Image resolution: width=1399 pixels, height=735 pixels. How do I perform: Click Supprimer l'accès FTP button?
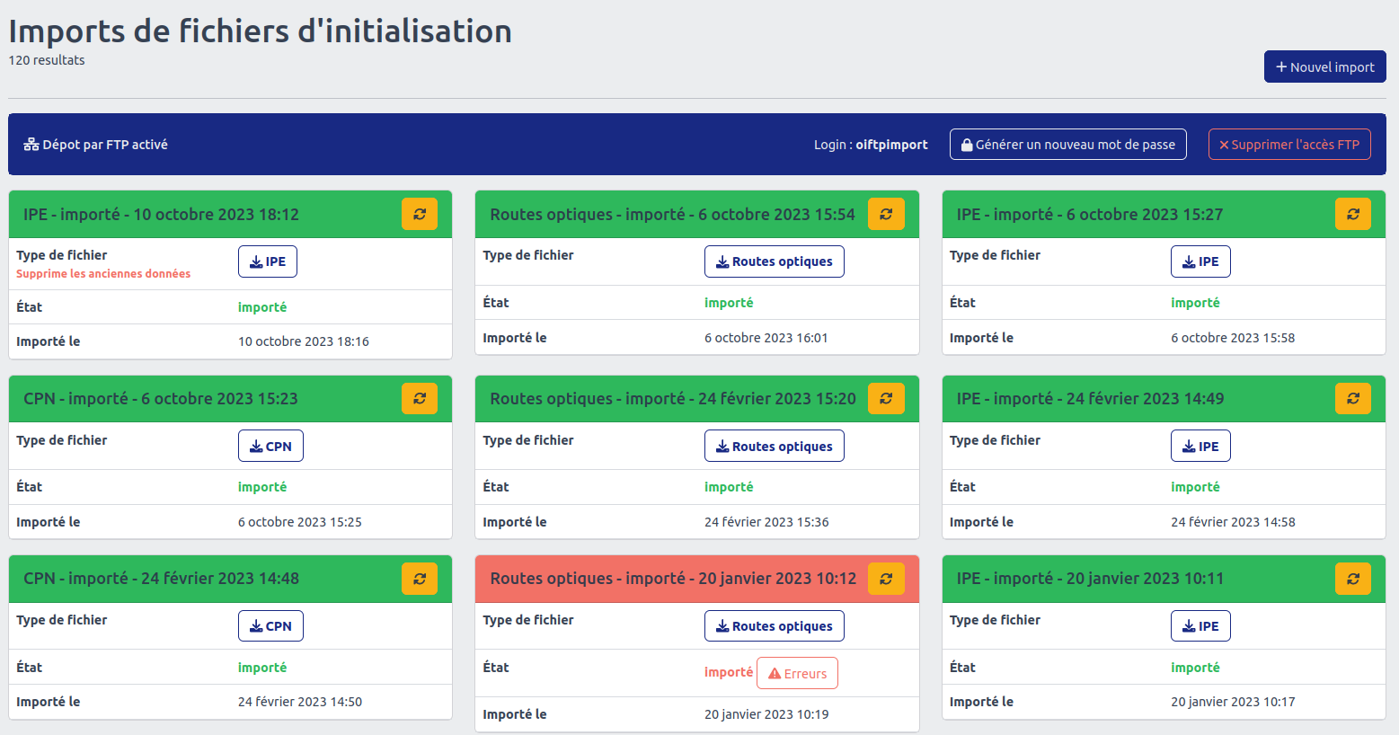pos(1288,145)
